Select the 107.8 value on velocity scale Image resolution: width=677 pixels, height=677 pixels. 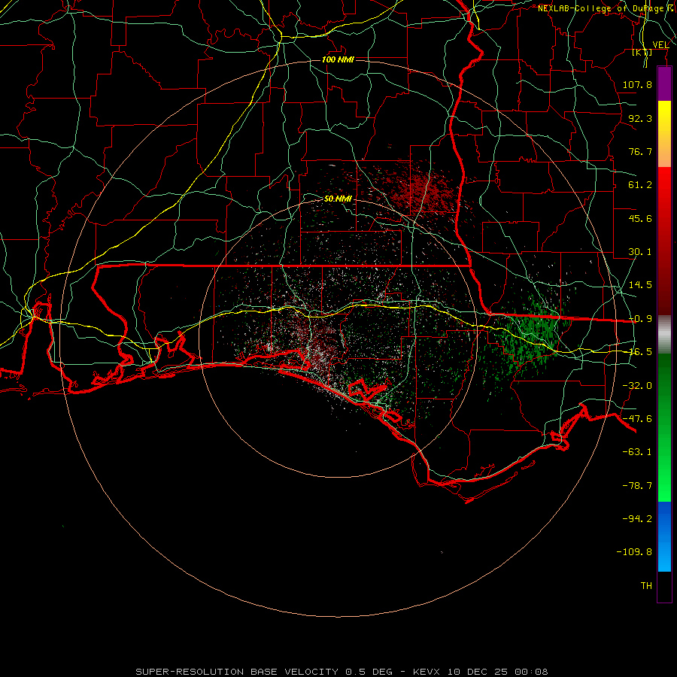pos(637,84)
